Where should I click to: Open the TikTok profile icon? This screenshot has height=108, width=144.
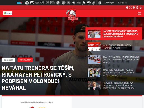coord(141,8)
